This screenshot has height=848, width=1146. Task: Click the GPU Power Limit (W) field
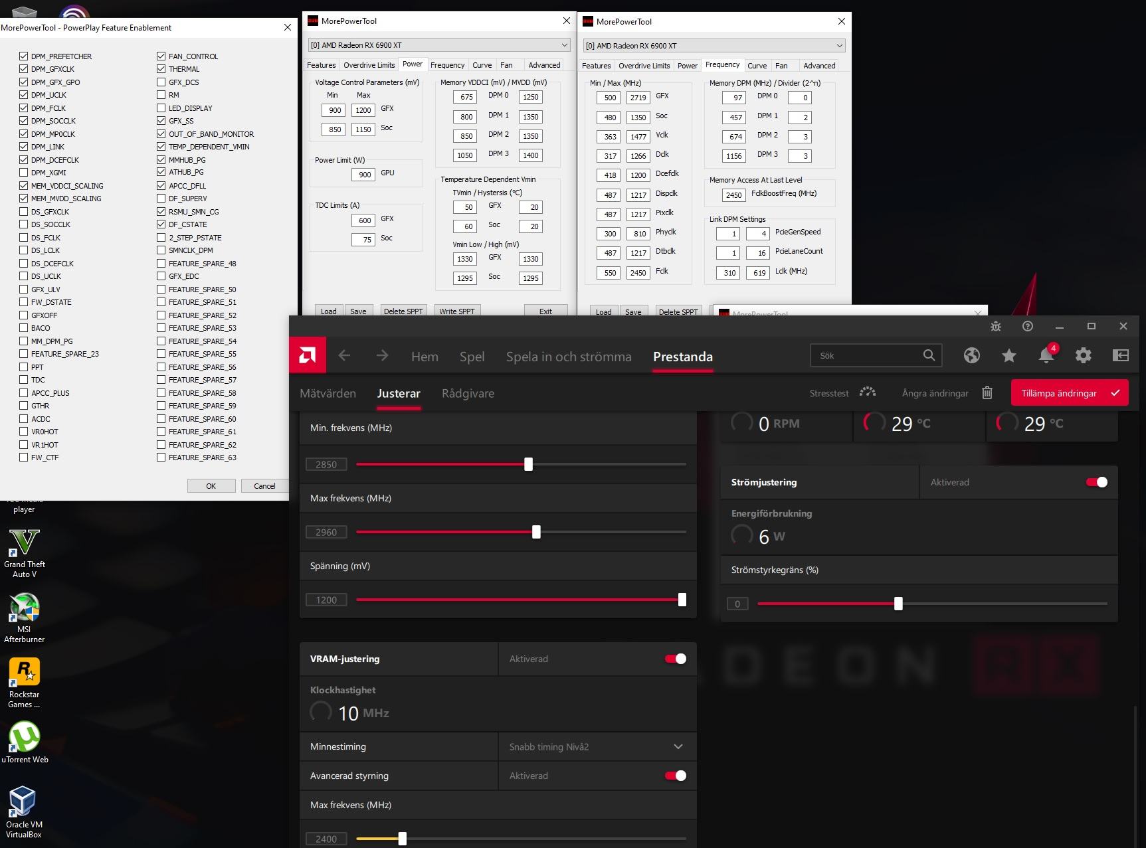(x=362, y=174)
